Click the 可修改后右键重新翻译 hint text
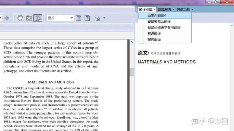This screenshot has width=234, height=131. click(x=165, y=53)
